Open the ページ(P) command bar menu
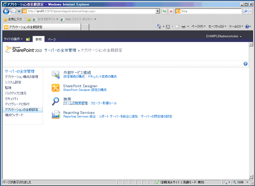This screenshot has height=186, width=255. [198, 27]
